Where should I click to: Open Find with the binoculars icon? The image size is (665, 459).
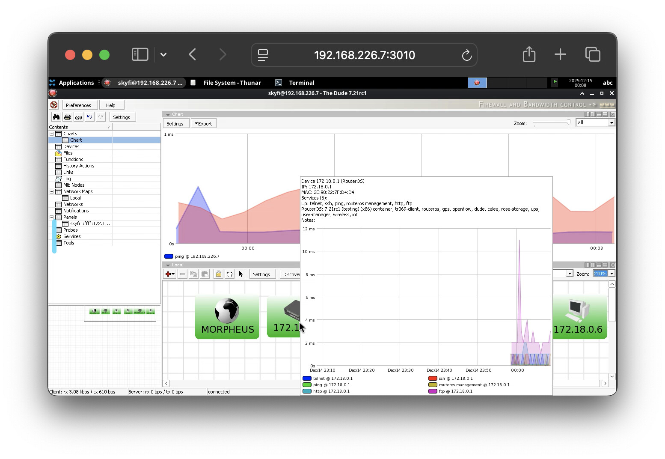(x=56, y=117)
